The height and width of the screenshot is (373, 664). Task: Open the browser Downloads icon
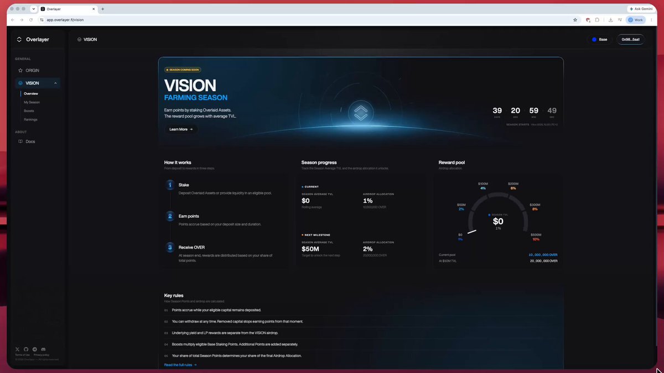[x=610, y=20]
